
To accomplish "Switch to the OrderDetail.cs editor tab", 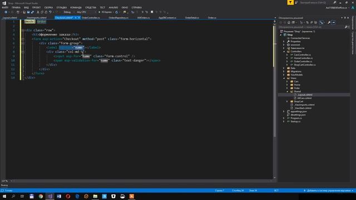I will [x=192, y=18].
